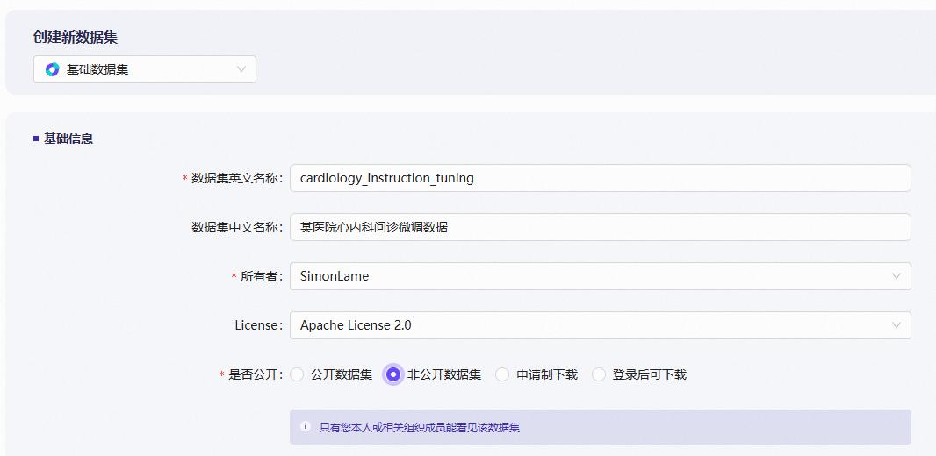Click the chevron arrow in the License field
The image size is (936, 456).
click(896, 325)
